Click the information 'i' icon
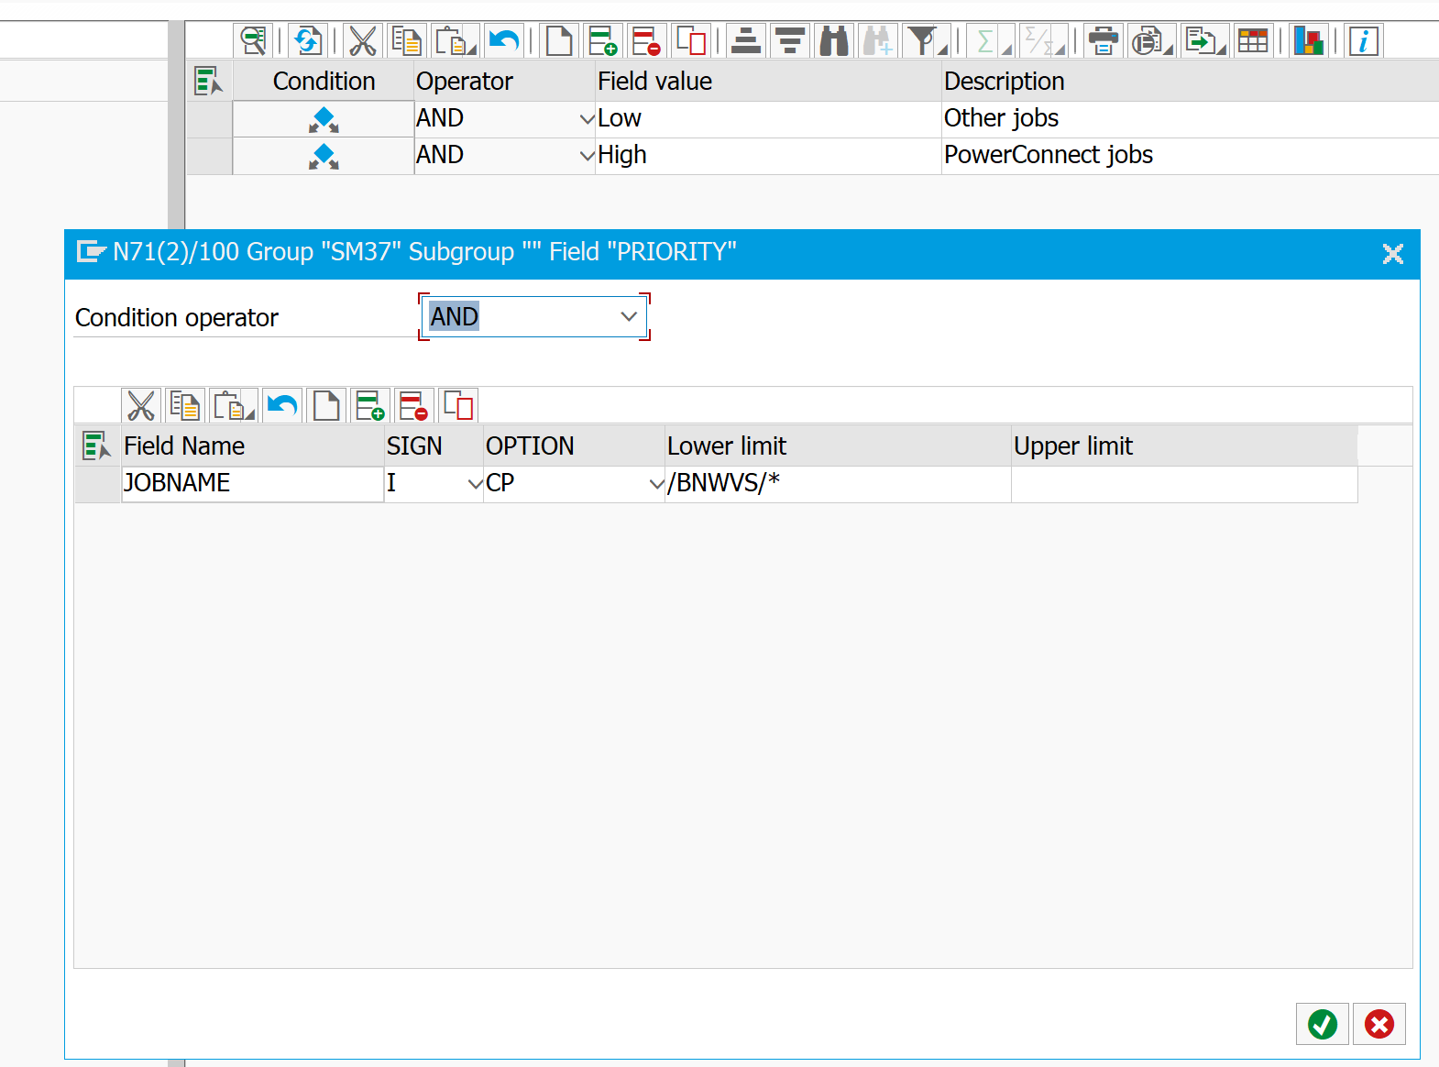Image resolution: width=1439 pixels, height=1067 pixels. pyautogui.click(x=1363, y=41)
